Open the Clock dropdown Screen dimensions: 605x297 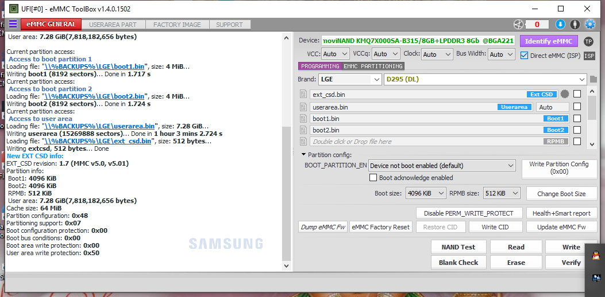[x=437, y=54]
